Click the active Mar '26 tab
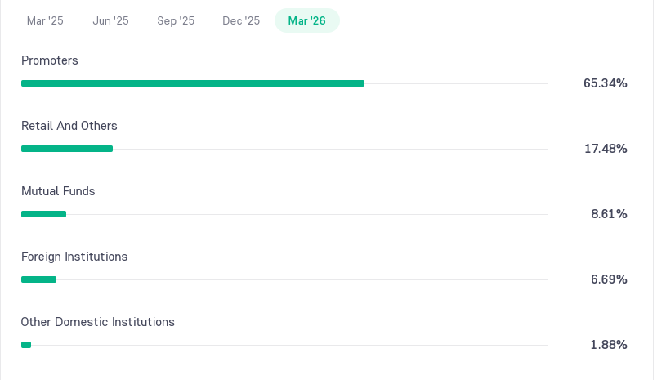The width and height of the screenshot is (657, 380). (x=307, y=20)
